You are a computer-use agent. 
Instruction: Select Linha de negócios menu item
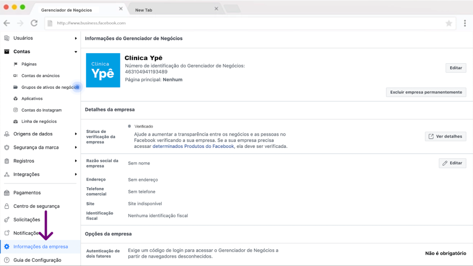[39, 121]
